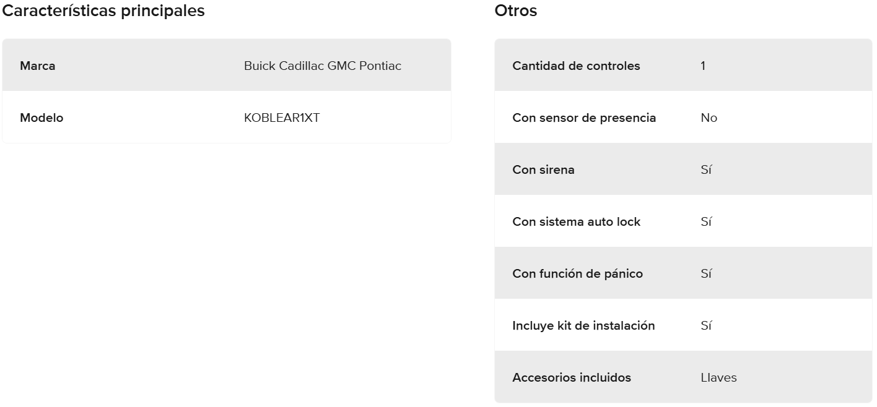Click the "Otros" section heading
Viewport: 877px width, 407px height.
[x=516, y=11]
